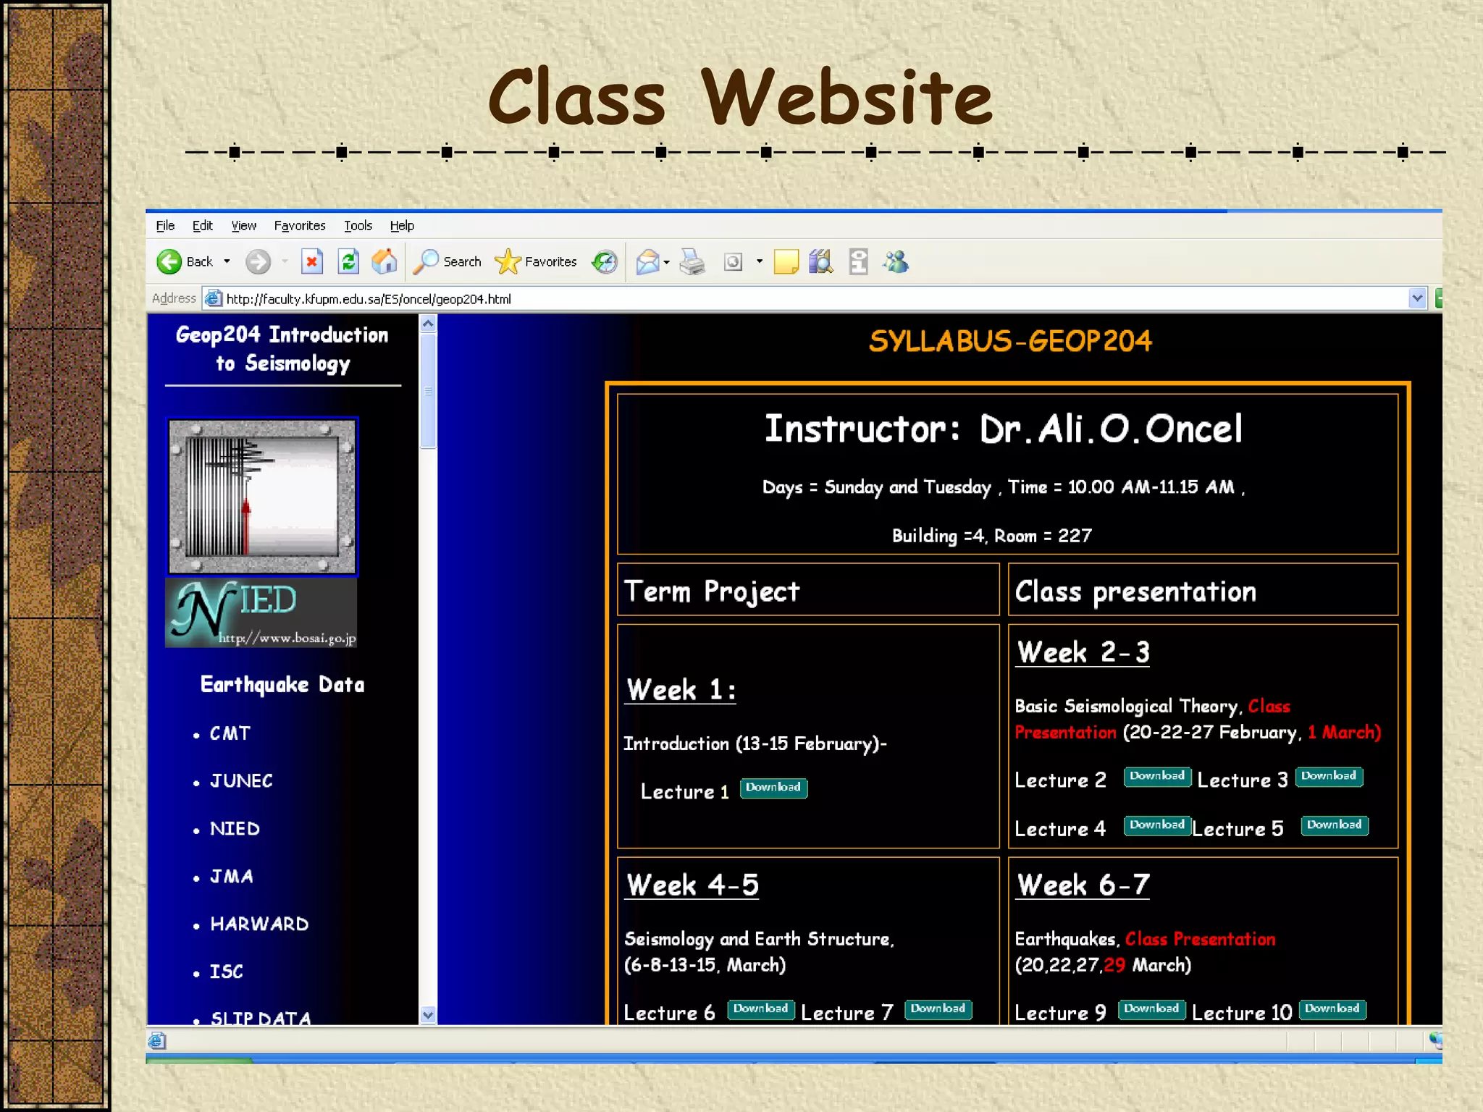Download Lecture 6 file
This screenshot has width=1483, height=1112.
click(760, 1009)
